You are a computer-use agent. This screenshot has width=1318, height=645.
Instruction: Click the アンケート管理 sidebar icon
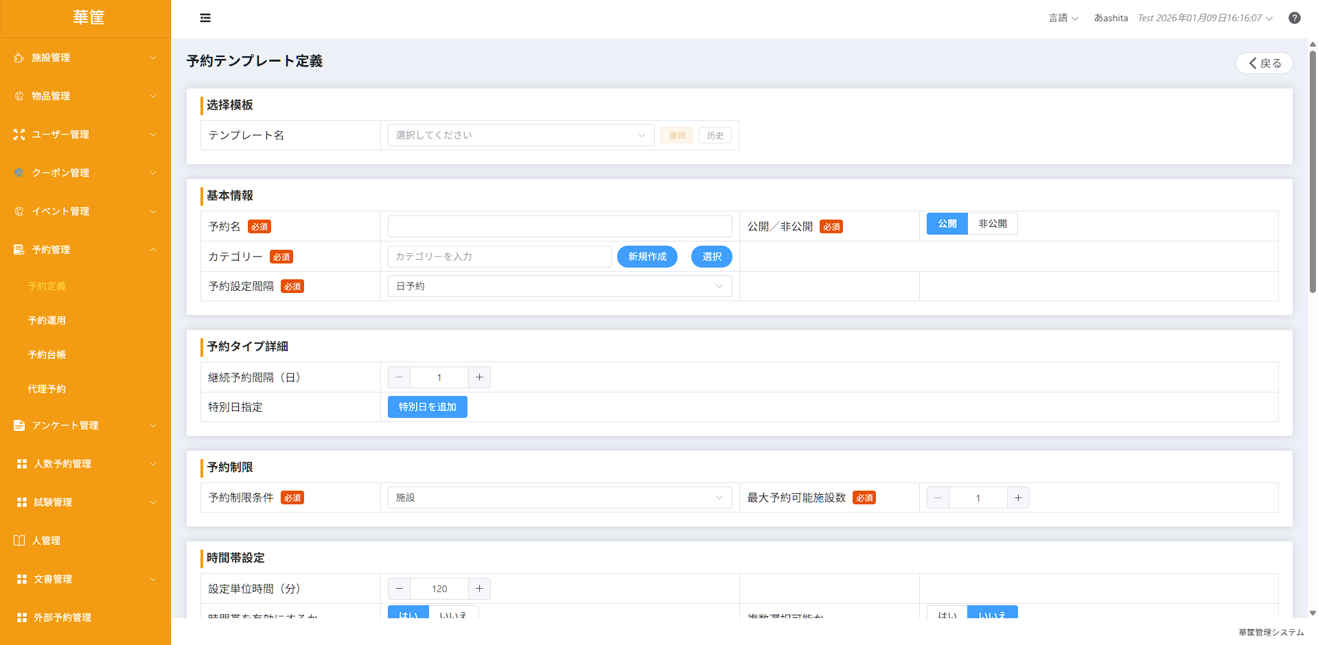pyautogui.click(x=19, y=425)
